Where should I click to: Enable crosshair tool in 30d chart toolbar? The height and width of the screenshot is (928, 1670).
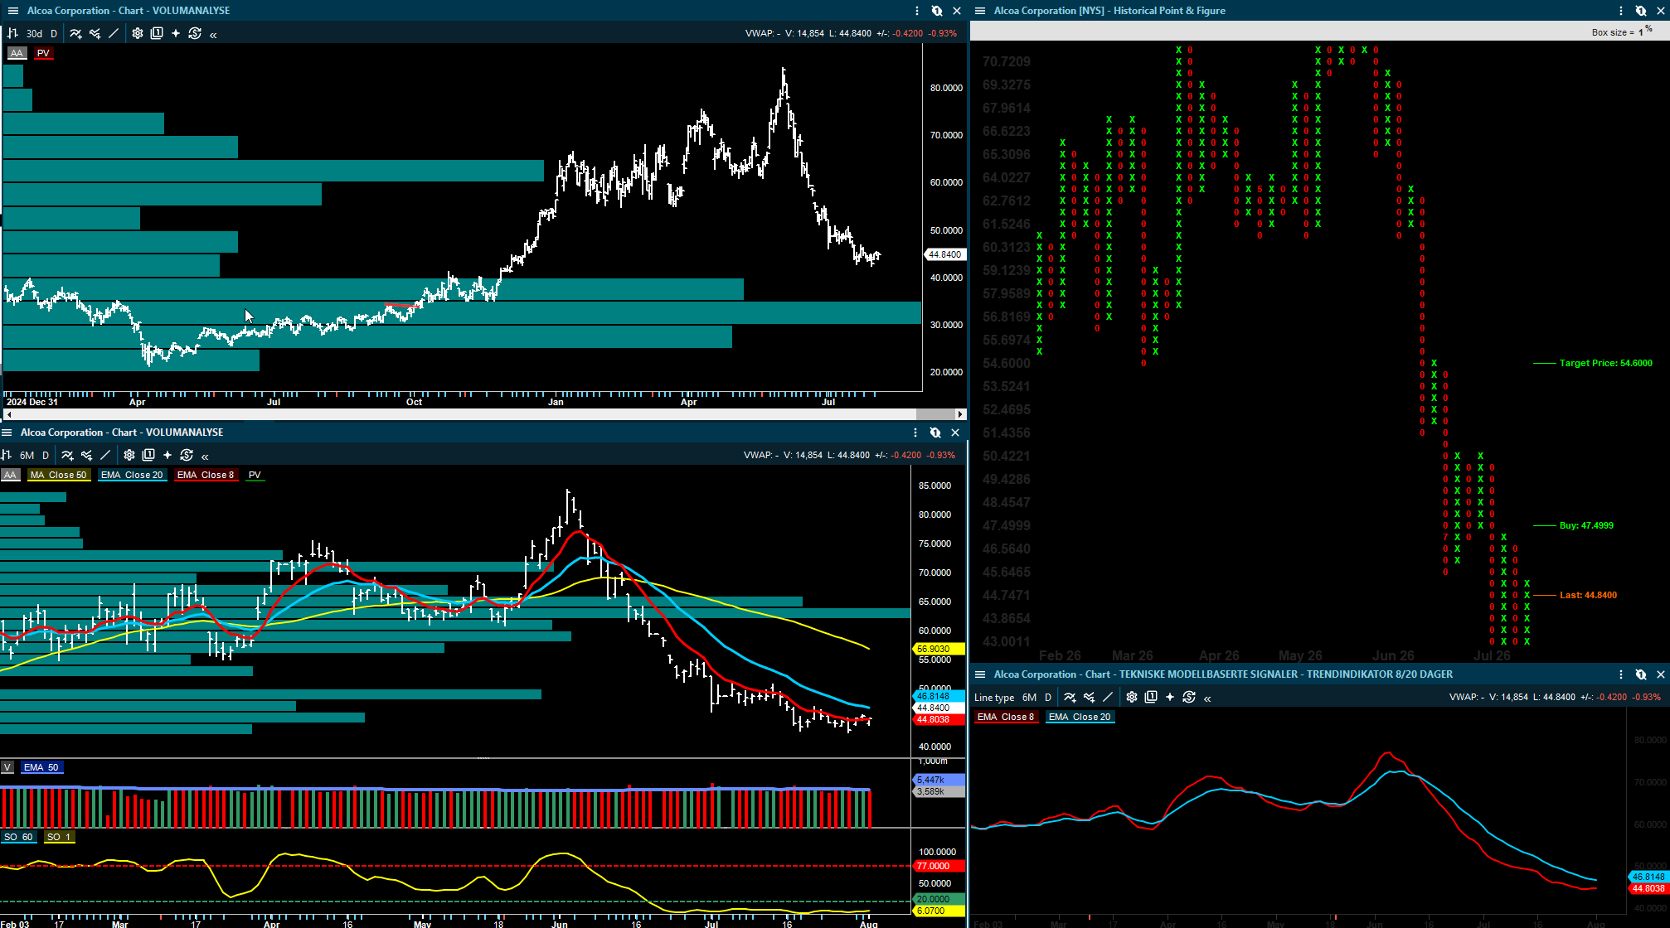click(x=176, y=33)
